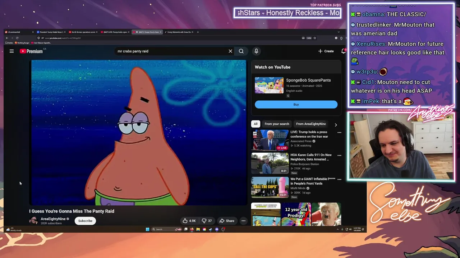This screenshot has width=460, height=258.
Task: Open the YouTube guide hamburger menu
Action: [x=11, y=51]
